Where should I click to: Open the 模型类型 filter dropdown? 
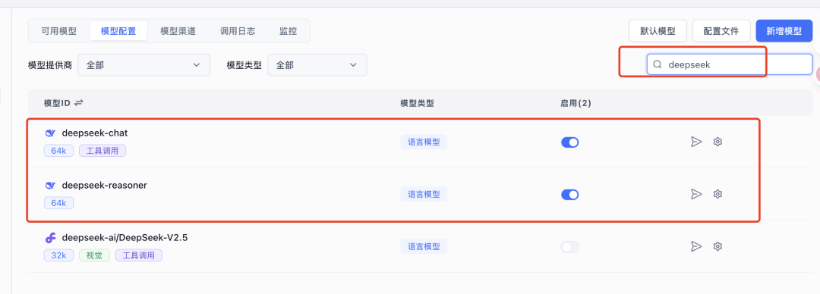(317, 64)
